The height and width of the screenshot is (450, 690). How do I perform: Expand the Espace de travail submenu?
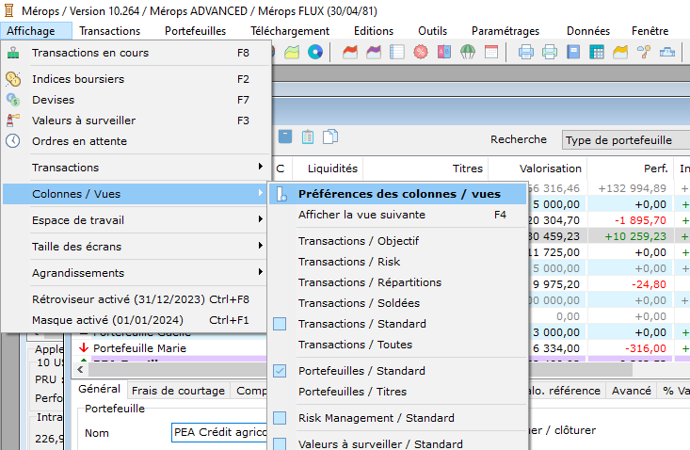pos(136,220)
